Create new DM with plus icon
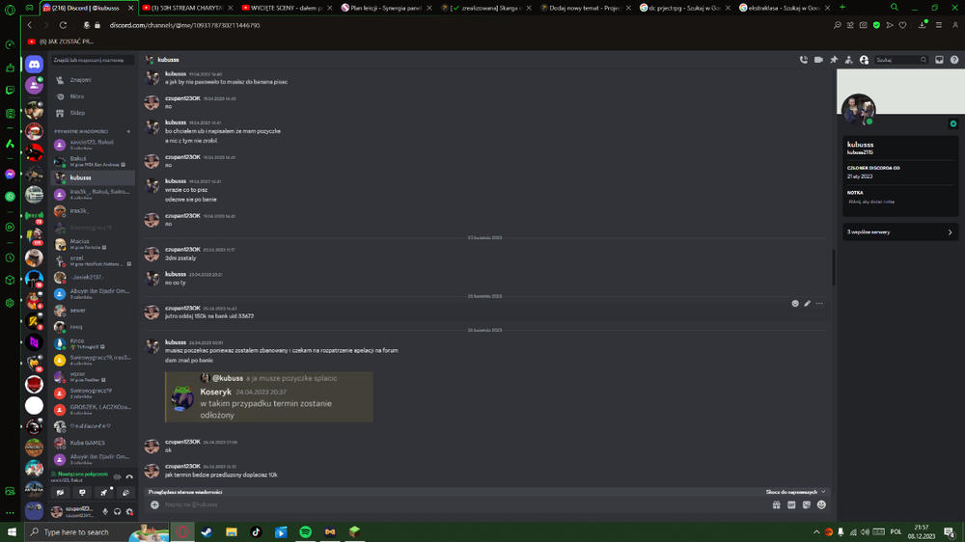Screen dimensions: 965x542 coord(128,132)
